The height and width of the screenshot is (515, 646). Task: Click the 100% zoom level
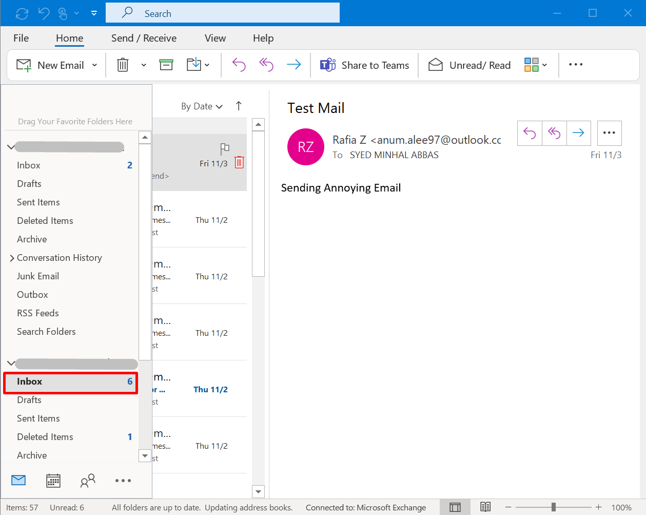pos(621,508)
